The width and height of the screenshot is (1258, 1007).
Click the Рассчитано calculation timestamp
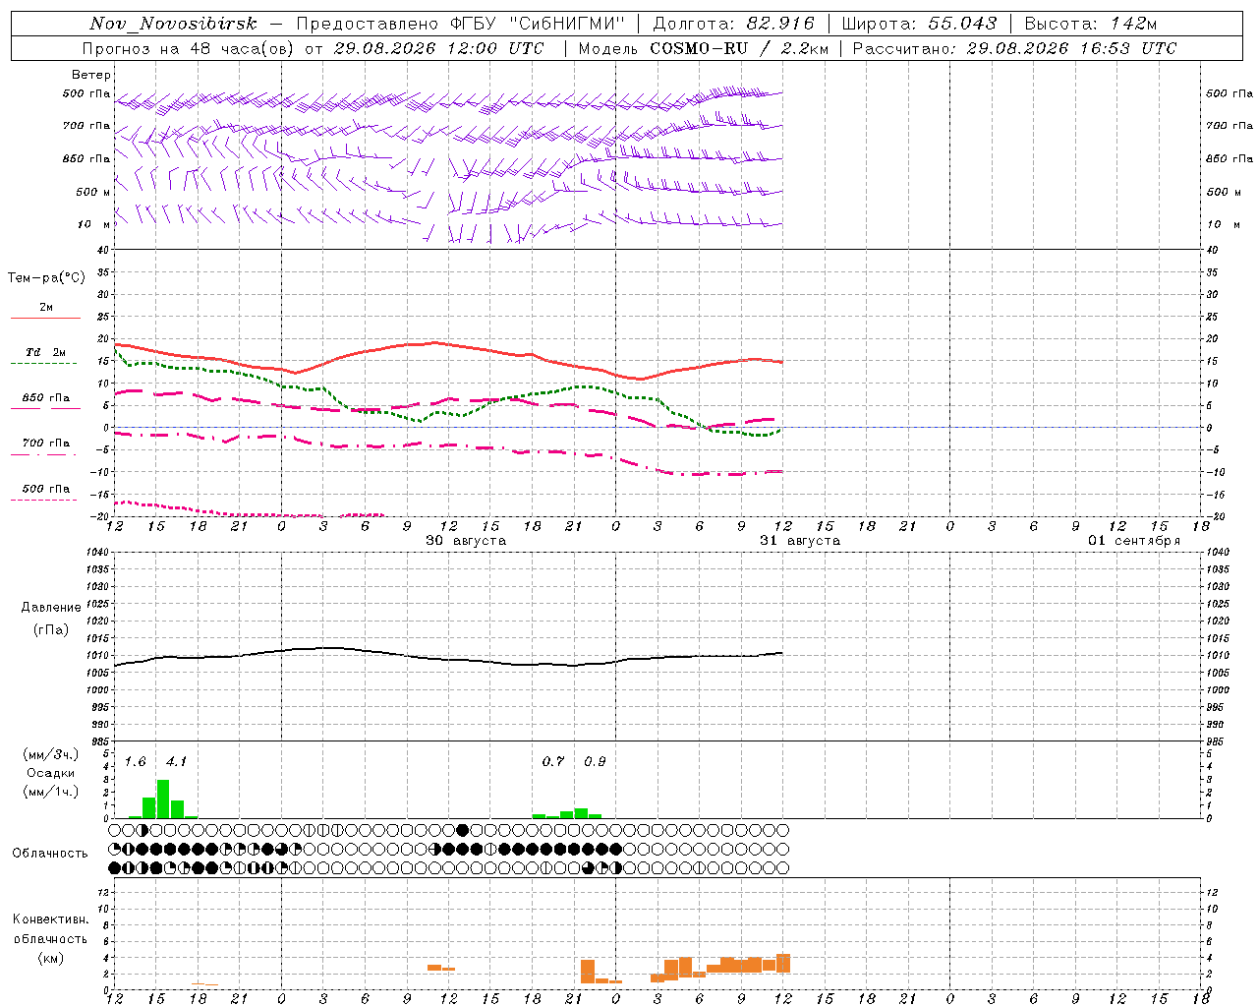1013,48
